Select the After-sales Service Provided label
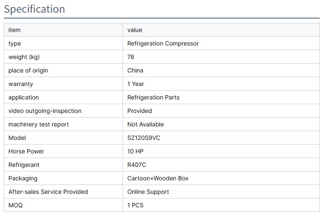 48,192
